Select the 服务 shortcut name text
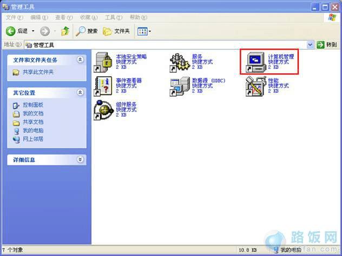 (197, 57)
